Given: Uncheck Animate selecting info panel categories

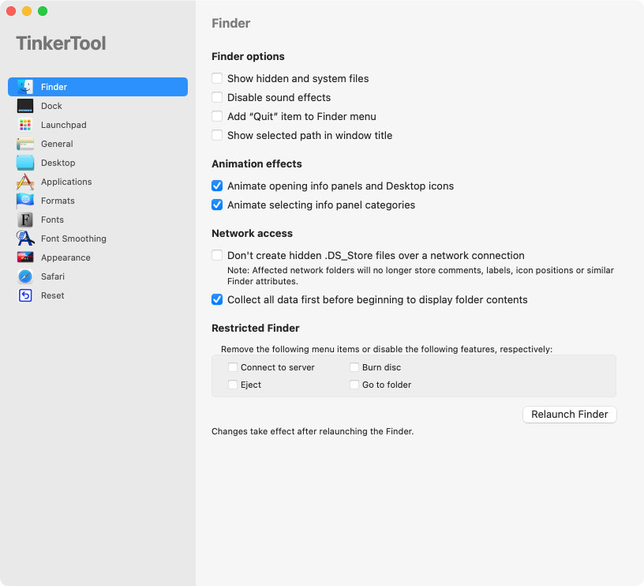Looking at the screenshot, I should click(x=217, y=205).
